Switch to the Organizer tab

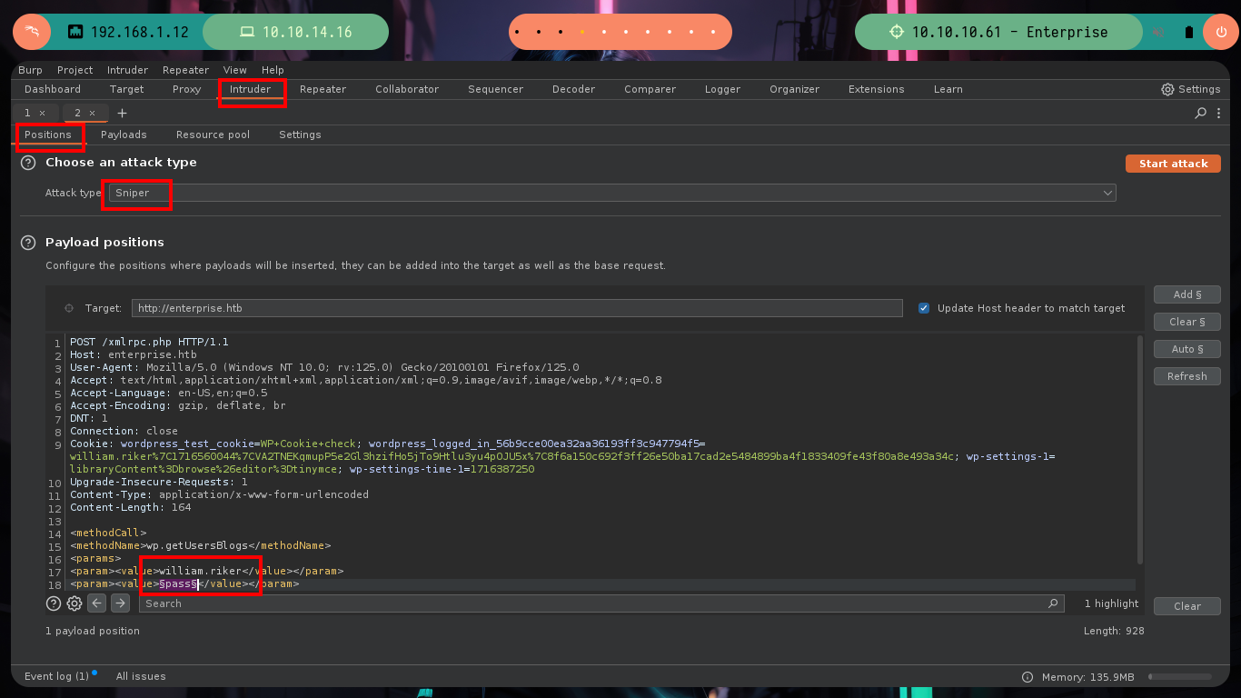point(795,89)
